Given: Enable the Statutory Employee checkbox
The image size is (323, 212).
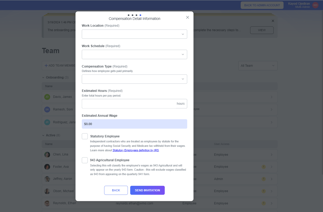Looking at the screenshot, I should coord(85,136).
